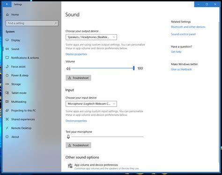This screenshot has height=175, width=222.
Task: Open Sound control panel link
Action: [183, 34]
